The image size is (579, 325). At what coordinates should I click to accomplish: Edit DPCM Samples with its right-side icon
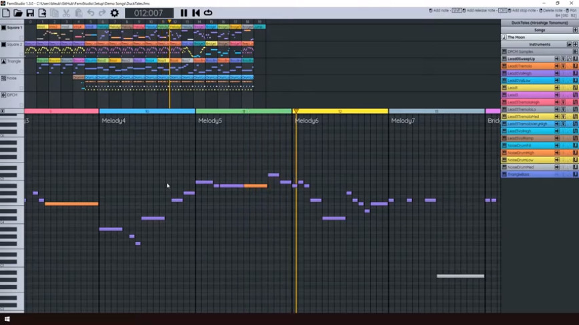tap(575, 51)
